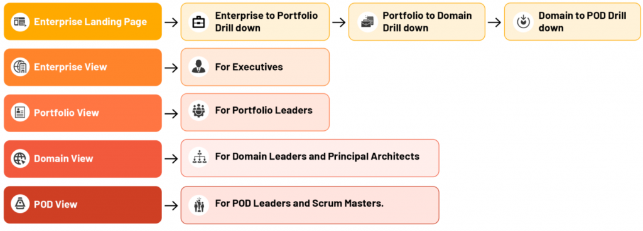Click the org chart hierarchy icon
Screen dimensions: 643x231
[x=199, y=158]
